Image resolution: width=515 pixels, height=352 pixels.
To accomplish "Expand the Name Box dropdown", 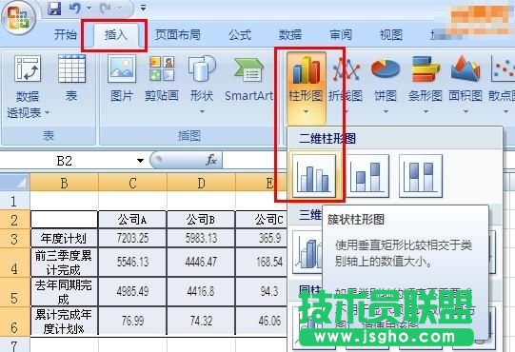I will pyautogui.click(x=140, y=161).
